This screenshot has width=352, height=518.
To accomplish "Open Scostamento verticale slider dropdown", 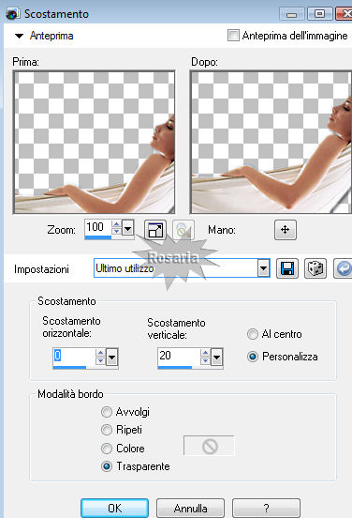I will click(x=216, y=358).
